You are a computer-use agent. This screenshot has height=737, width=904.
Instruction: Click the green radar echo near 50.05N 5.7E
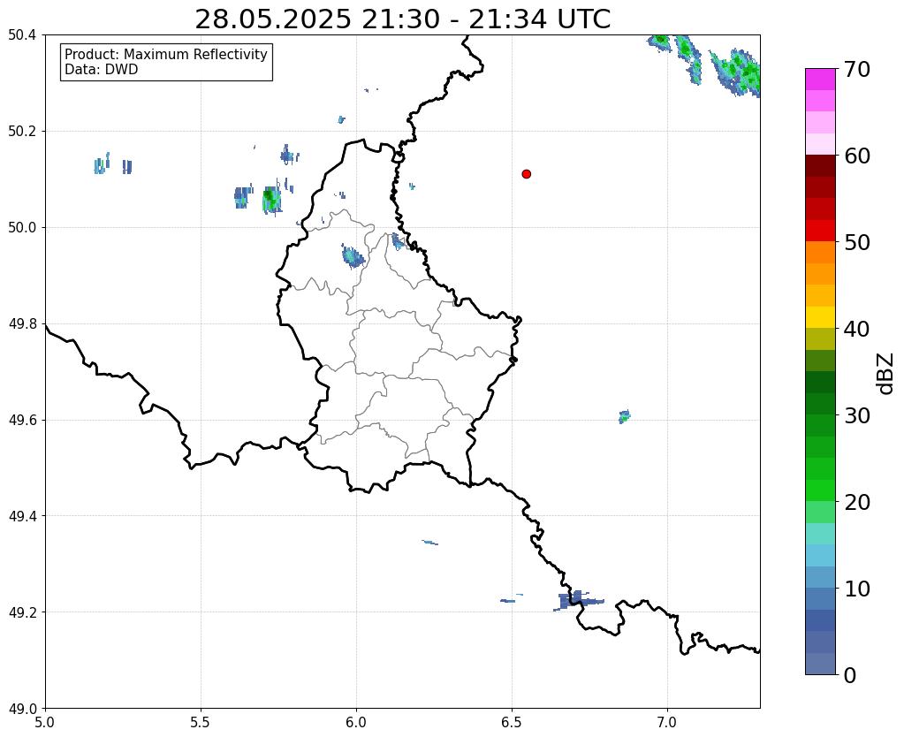(x=271, y=200)
